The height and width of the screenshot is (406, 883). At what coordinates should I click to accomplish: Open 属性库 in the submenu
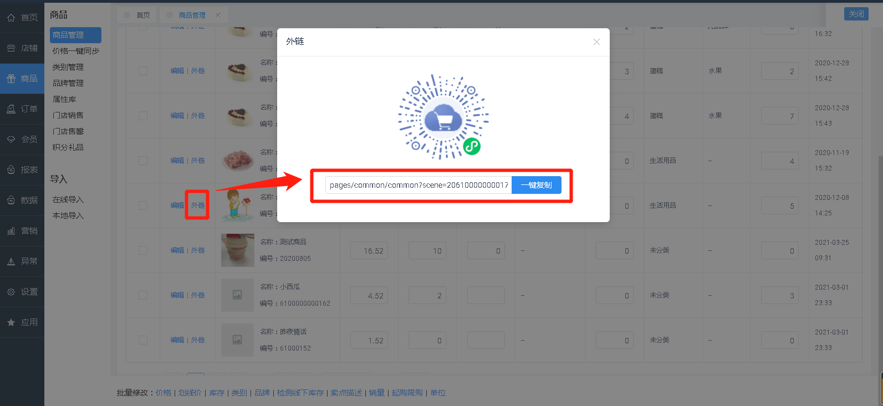tap(64, 99)
